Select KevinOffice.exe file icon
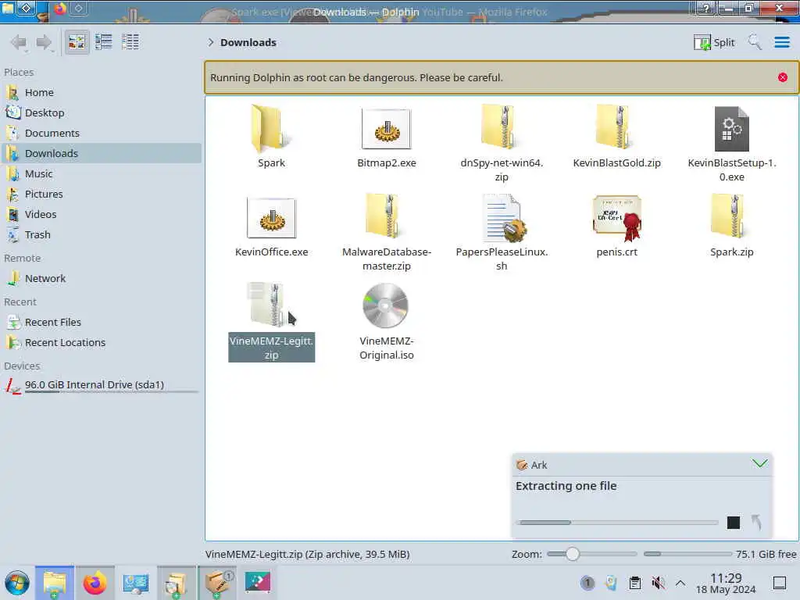 271,218
